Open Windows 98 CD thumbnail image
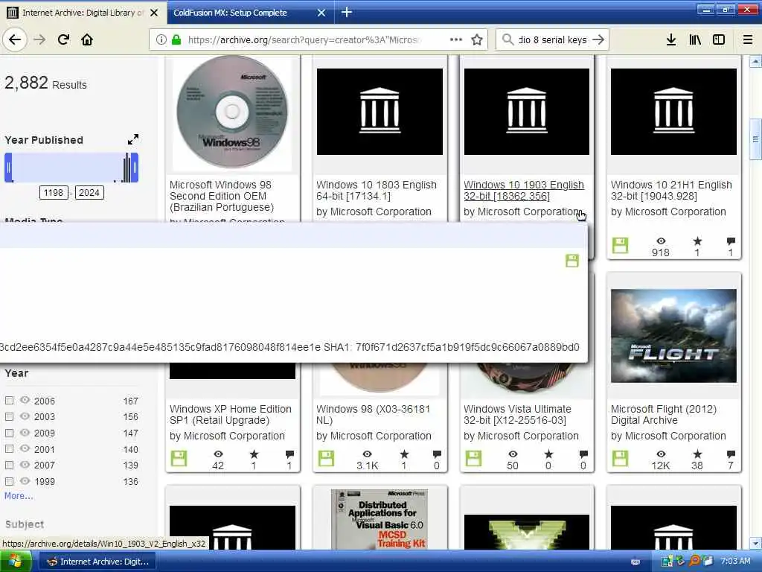This screenshot has height=572, width=762. point(232,112)
